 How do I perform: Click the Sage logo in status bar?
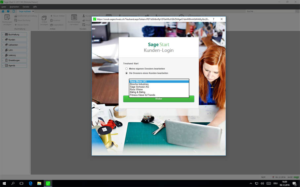point(296,177)
